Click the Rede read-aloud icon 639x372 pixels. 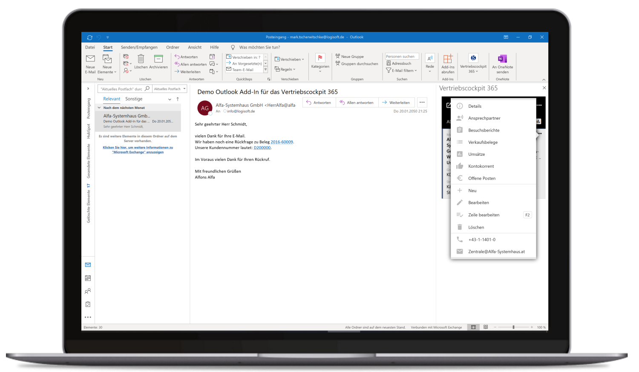[430, 58]
